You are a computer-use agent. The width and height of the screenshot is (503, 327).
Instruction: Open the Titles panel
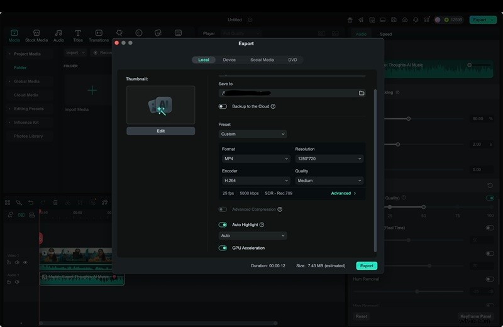tap(77, 36)
